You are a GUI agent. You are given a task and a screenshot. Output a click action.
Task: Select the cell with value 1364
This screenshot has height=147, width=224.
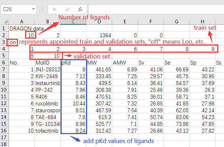click(99, 35)
